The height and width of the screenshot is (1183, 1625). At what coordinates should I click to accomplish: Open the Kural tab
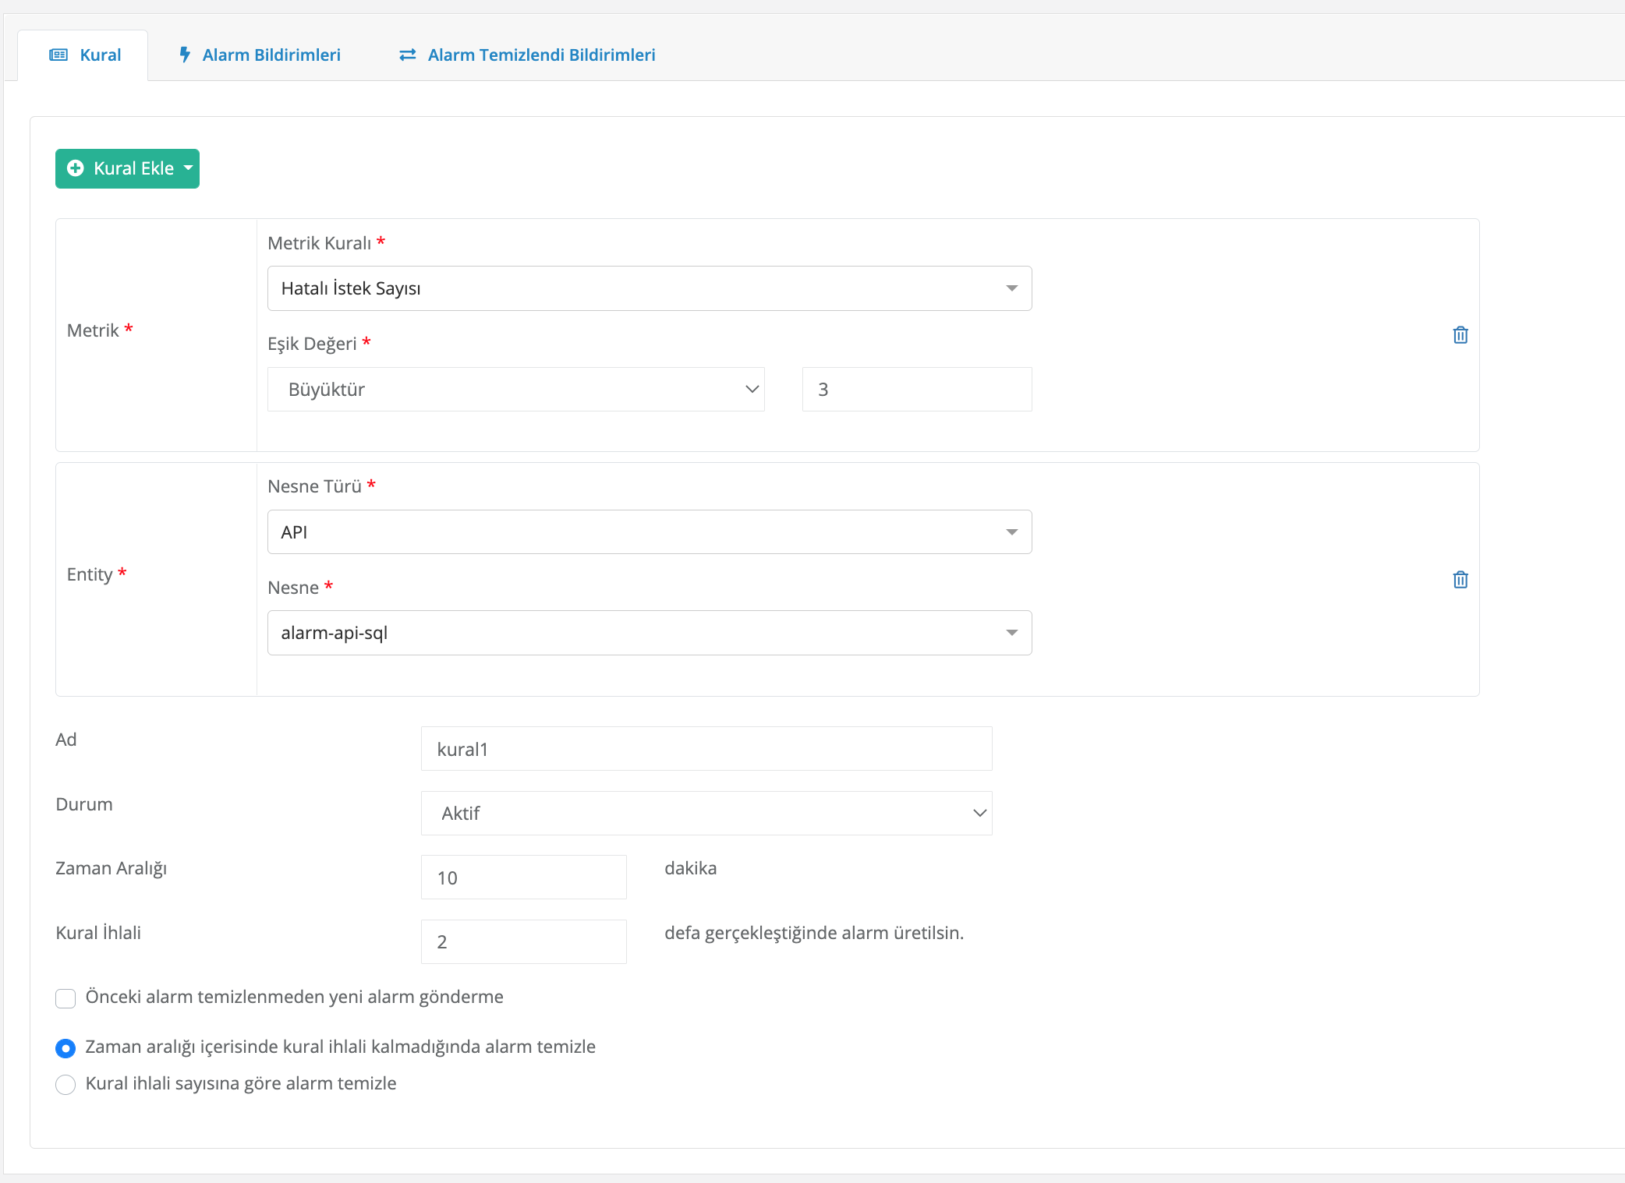pyautogui.click(x=83, y=55)
